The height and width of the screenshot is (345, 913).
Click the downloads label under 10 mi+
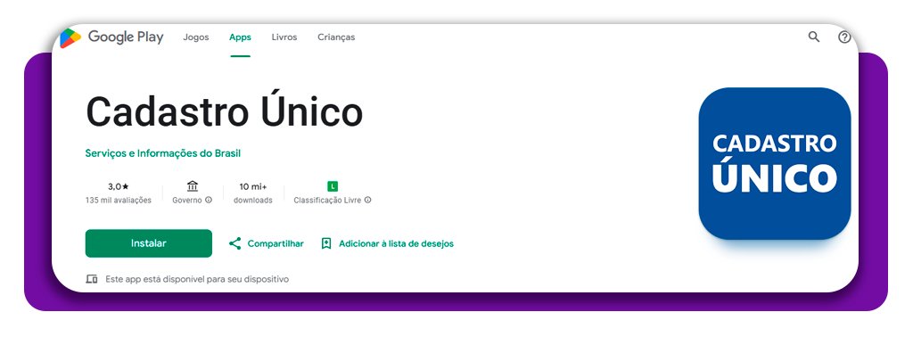pos(253,200)
